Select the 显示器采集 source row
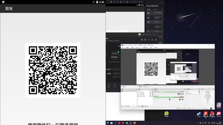Image resolution: width=223 pixels, height=125 pixels. [x=145, y=96]
